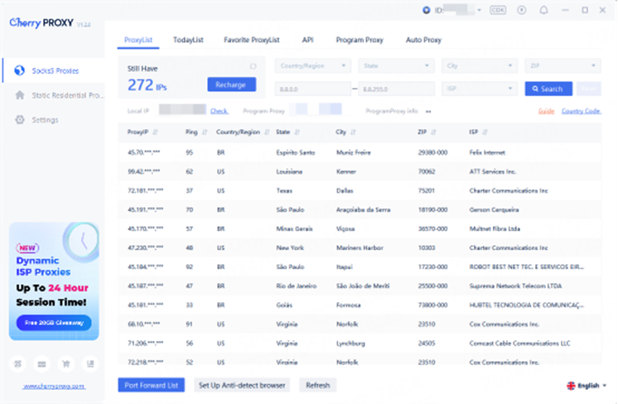
Task: Select proxy row 45.70.***.*** Muniz Freire
Action: click(360, 152)
